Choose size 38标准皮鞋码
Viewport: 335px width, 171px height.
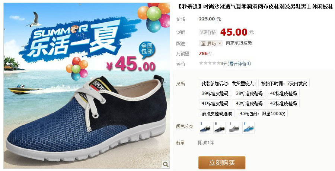249,93
